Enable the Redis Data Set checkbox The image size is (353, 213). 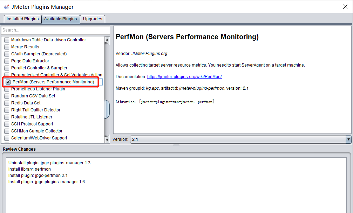[x=7, y=103]
